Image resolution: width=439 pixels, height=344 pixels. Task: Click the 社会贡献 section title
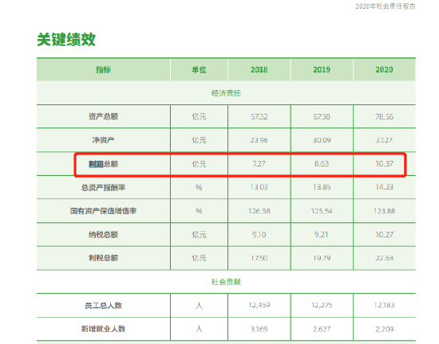(x=226, y=282)
